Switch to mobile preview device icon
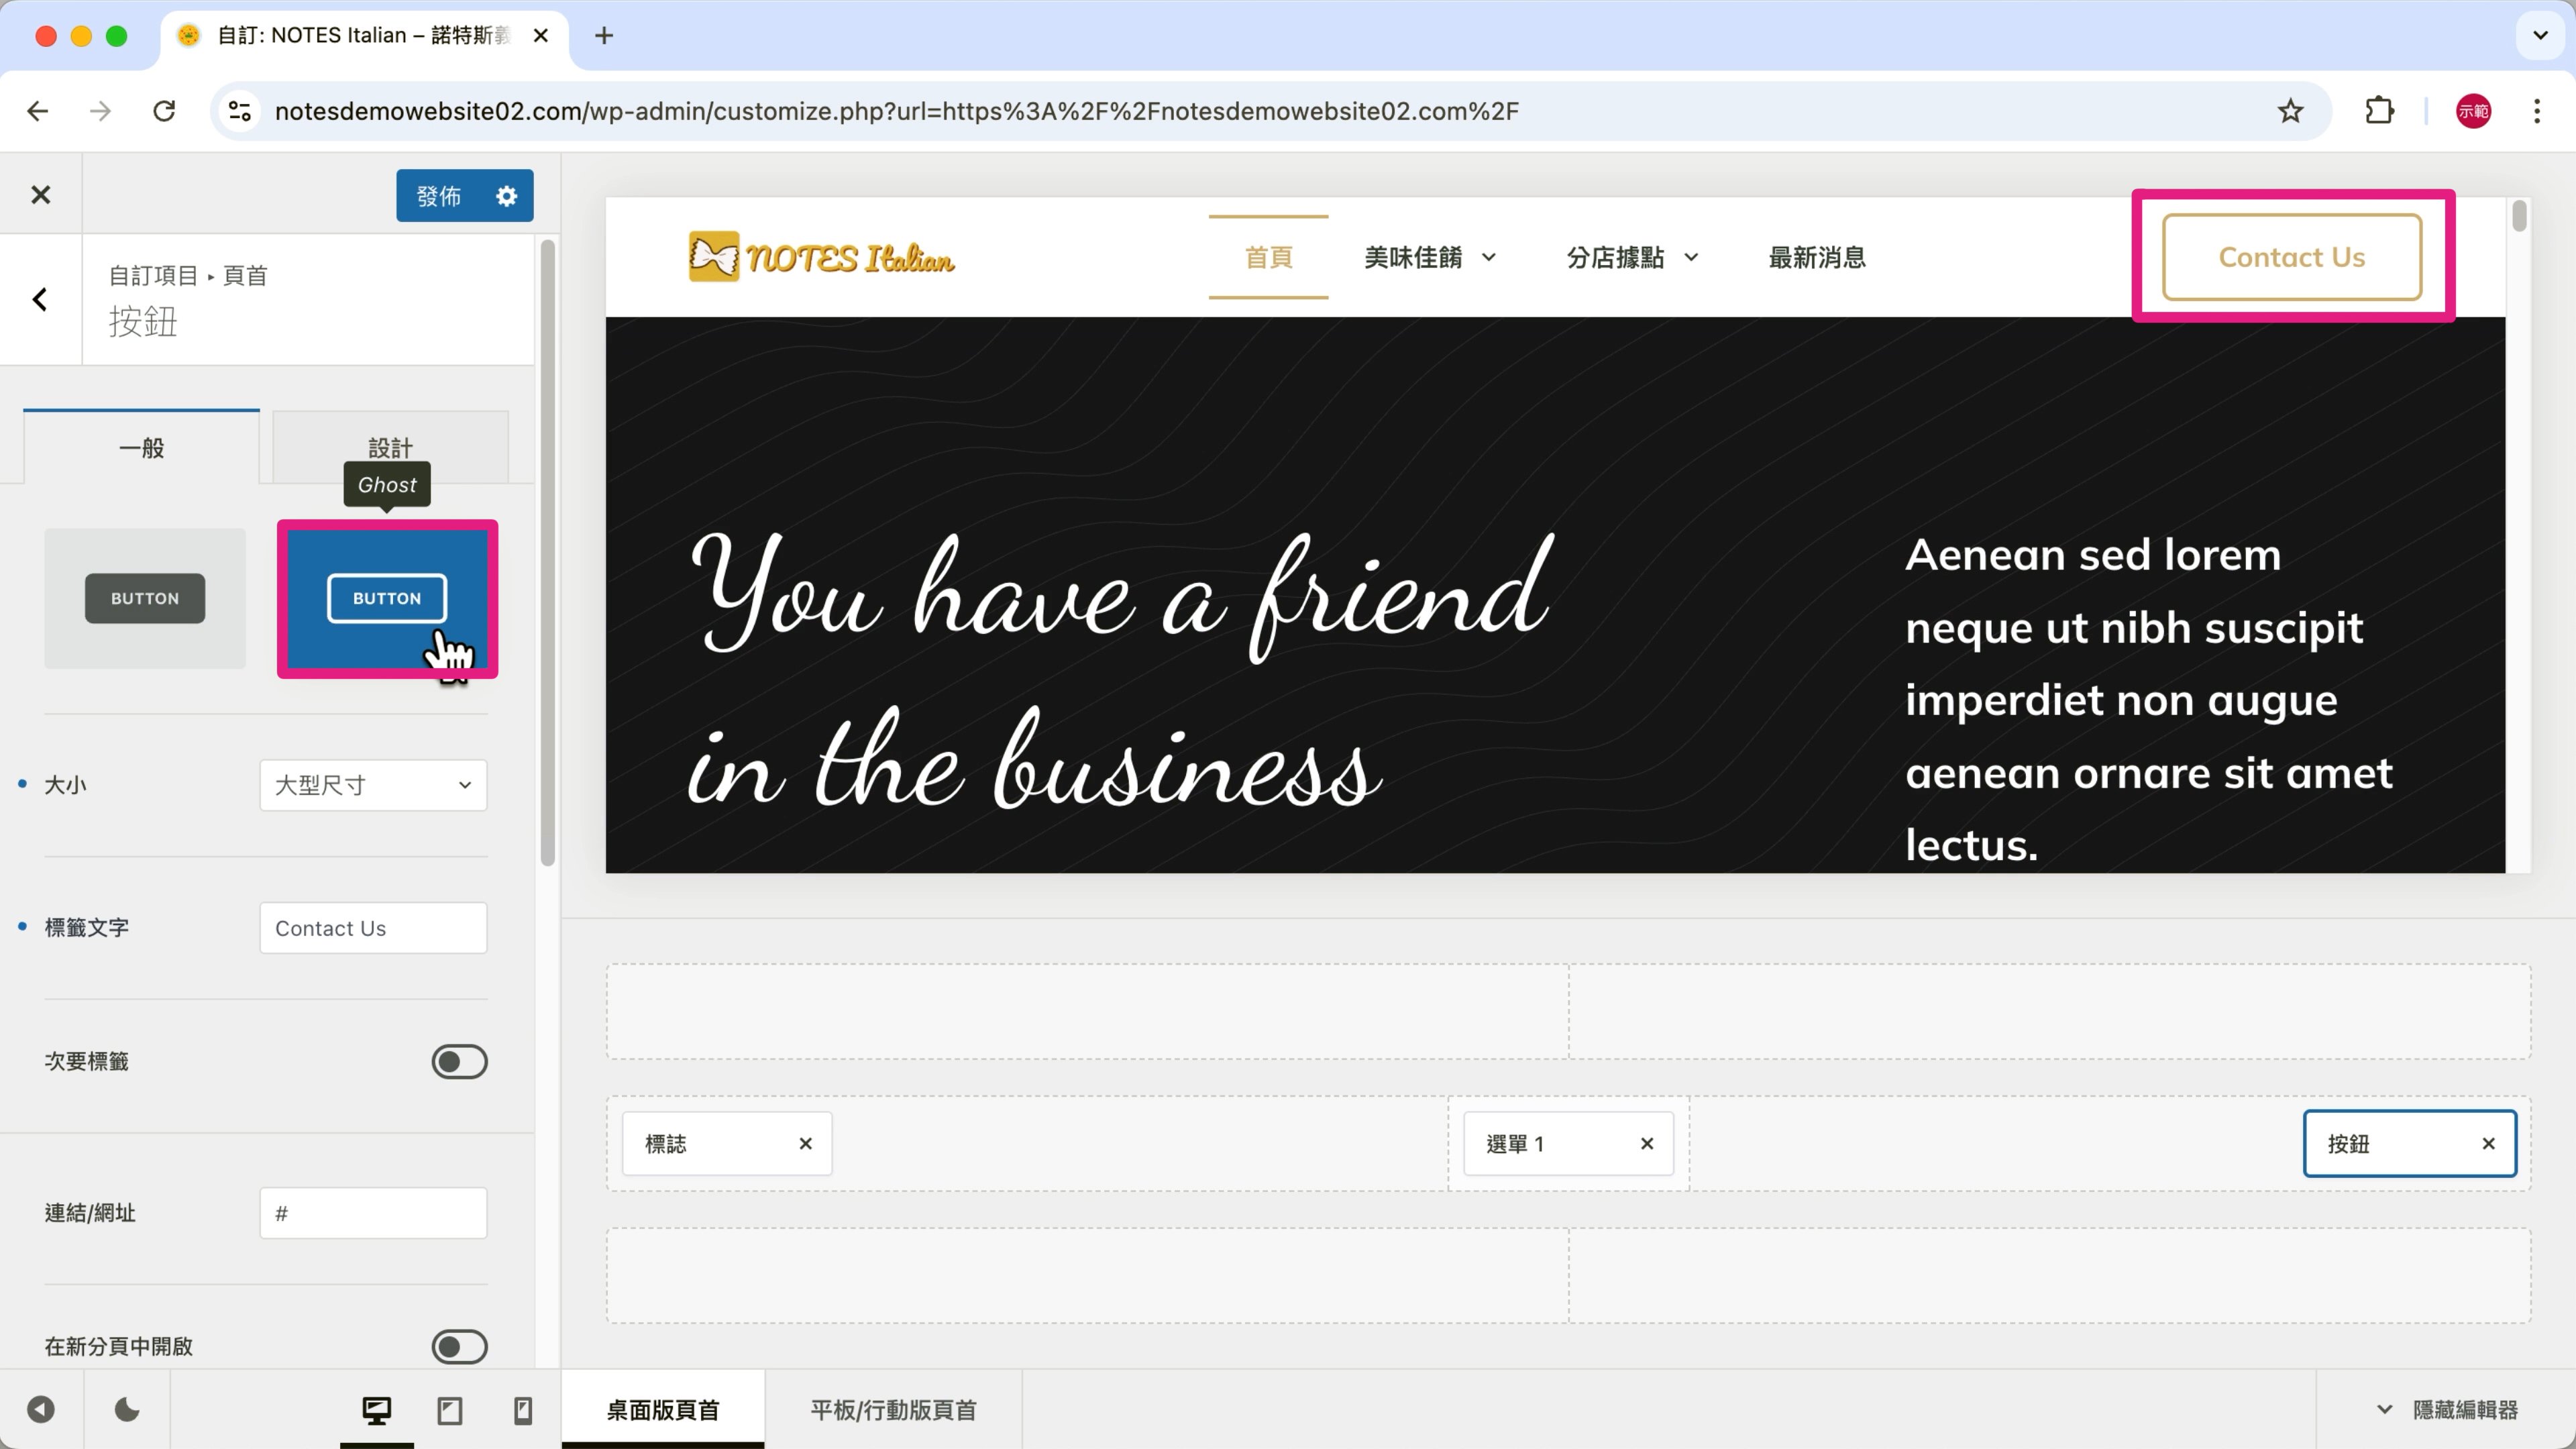This screenshot has width=2576, height=1449. [522, 1410]
